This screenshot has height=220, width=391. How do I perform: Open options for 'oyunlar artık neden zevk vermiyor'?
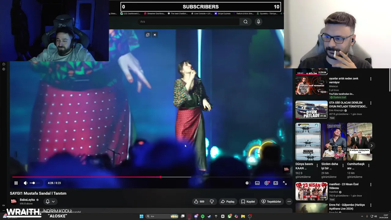(x=371, y=79)
